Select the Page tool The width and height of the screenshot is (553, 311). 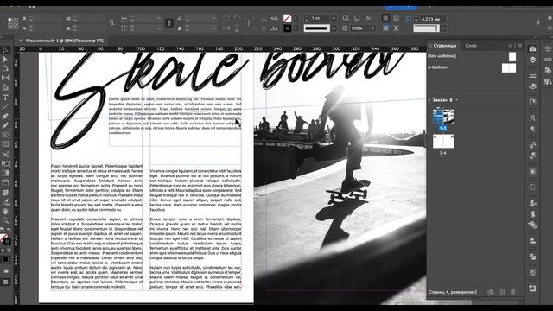(x=5, y=68)
